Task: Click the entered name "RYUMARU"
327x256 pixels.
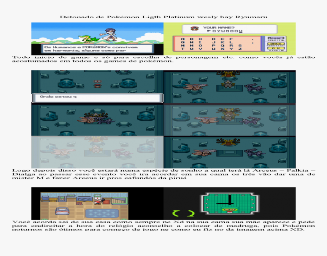Action: click(227, 31)
